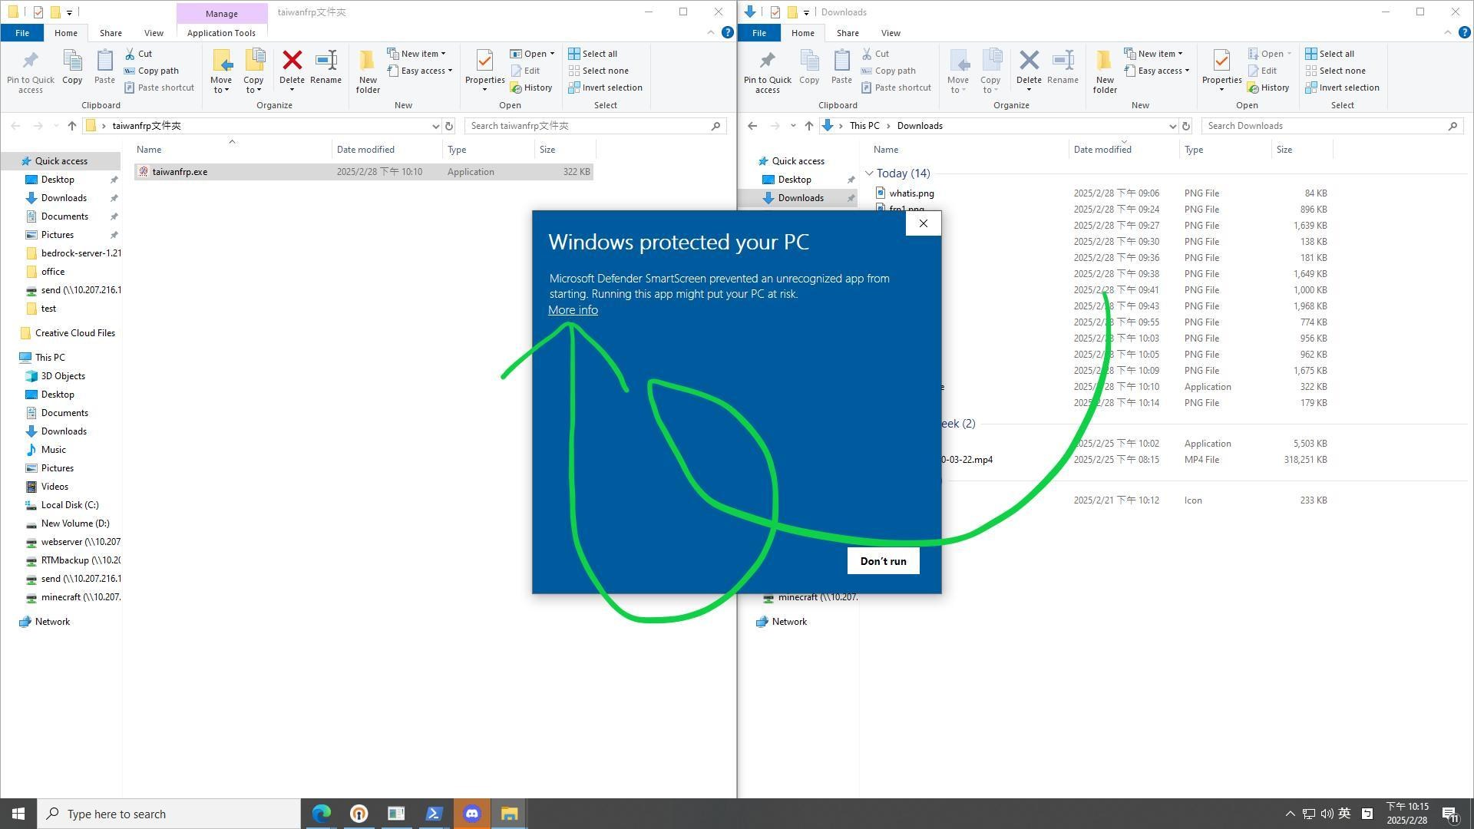The width and height of the screenshot is (1474, 829).
Task: Click History in taiwanfrp window ribbon
Action: [x=531, y=88]
